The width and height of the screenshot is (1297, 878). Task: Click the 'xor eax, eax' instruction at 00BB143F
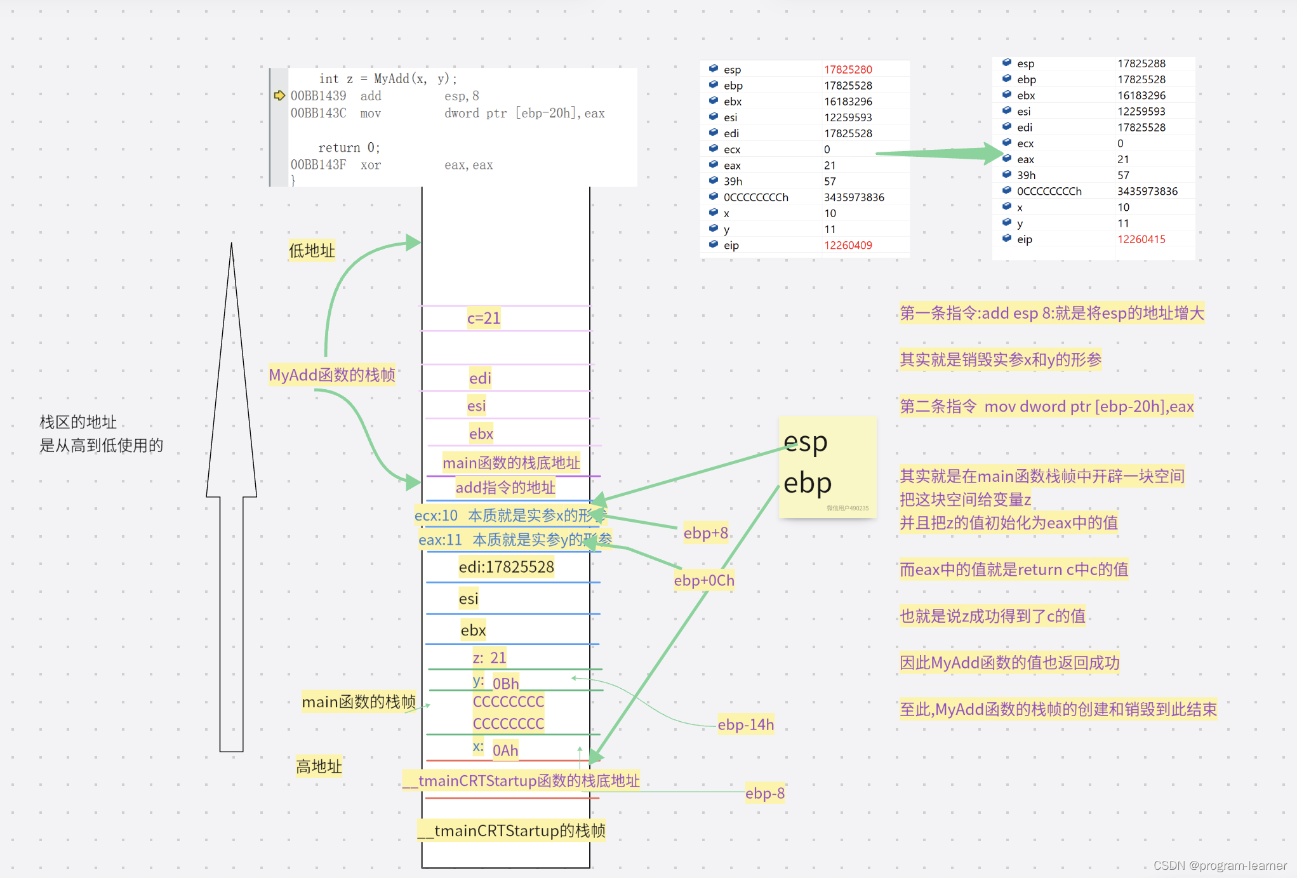tap(392, 164)
